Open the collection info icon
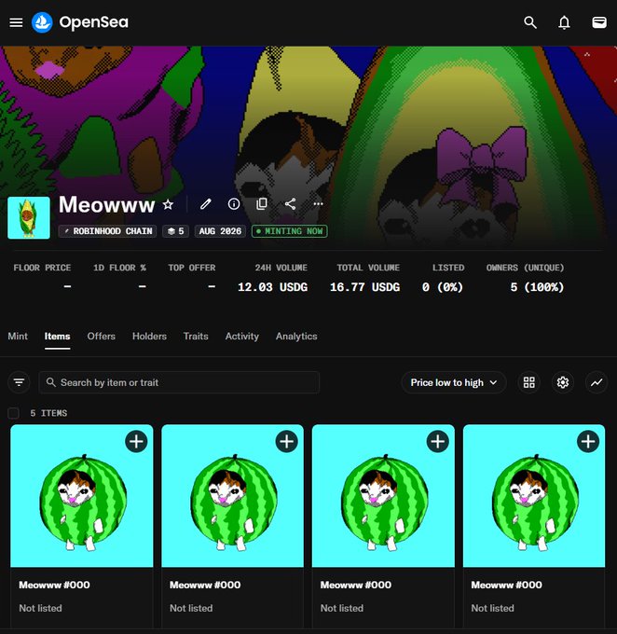The image size is (617, 634). point(234,204)
